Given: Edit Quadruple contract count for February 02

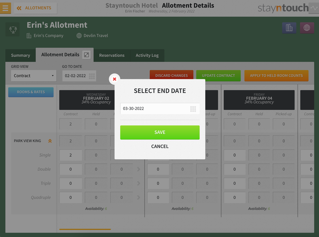Looking at the screenshot, I should (x=71, y=198).
